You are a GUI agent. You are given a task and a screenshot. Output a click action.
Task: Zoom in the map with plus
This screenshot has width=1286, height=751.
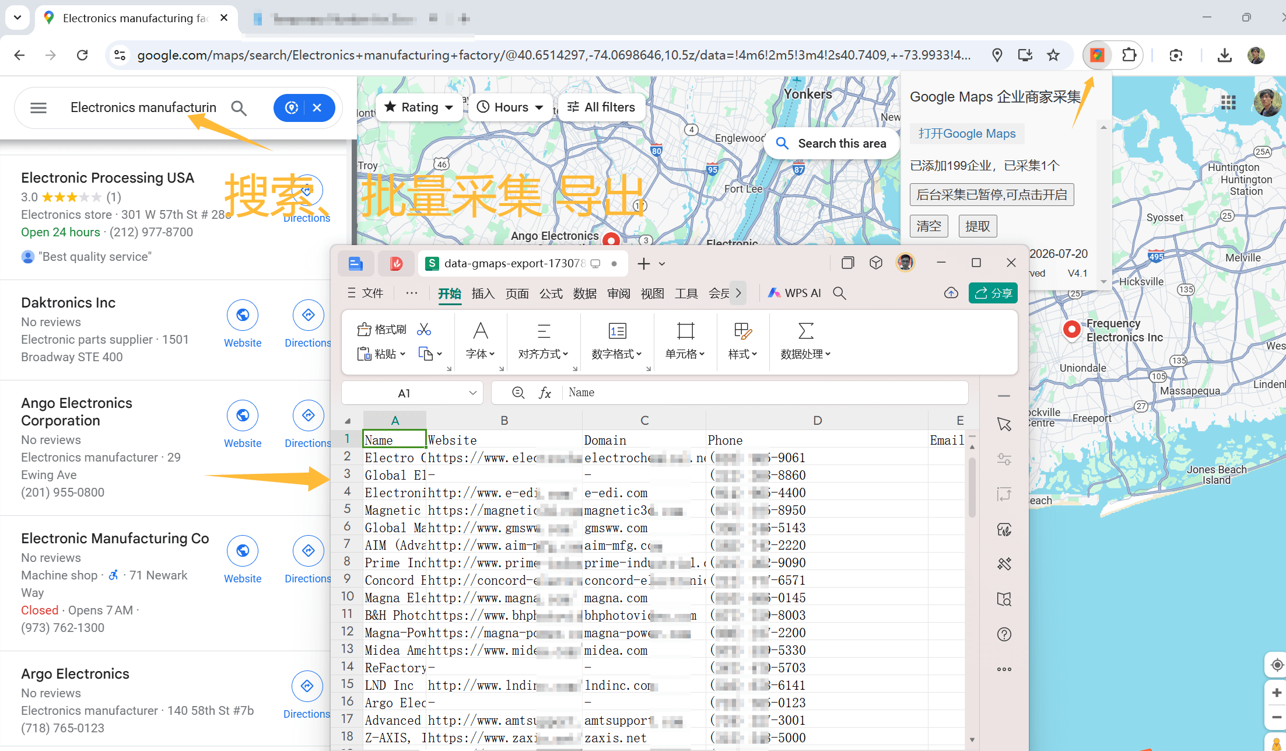pyautogui.click(x=1277, y=693)
